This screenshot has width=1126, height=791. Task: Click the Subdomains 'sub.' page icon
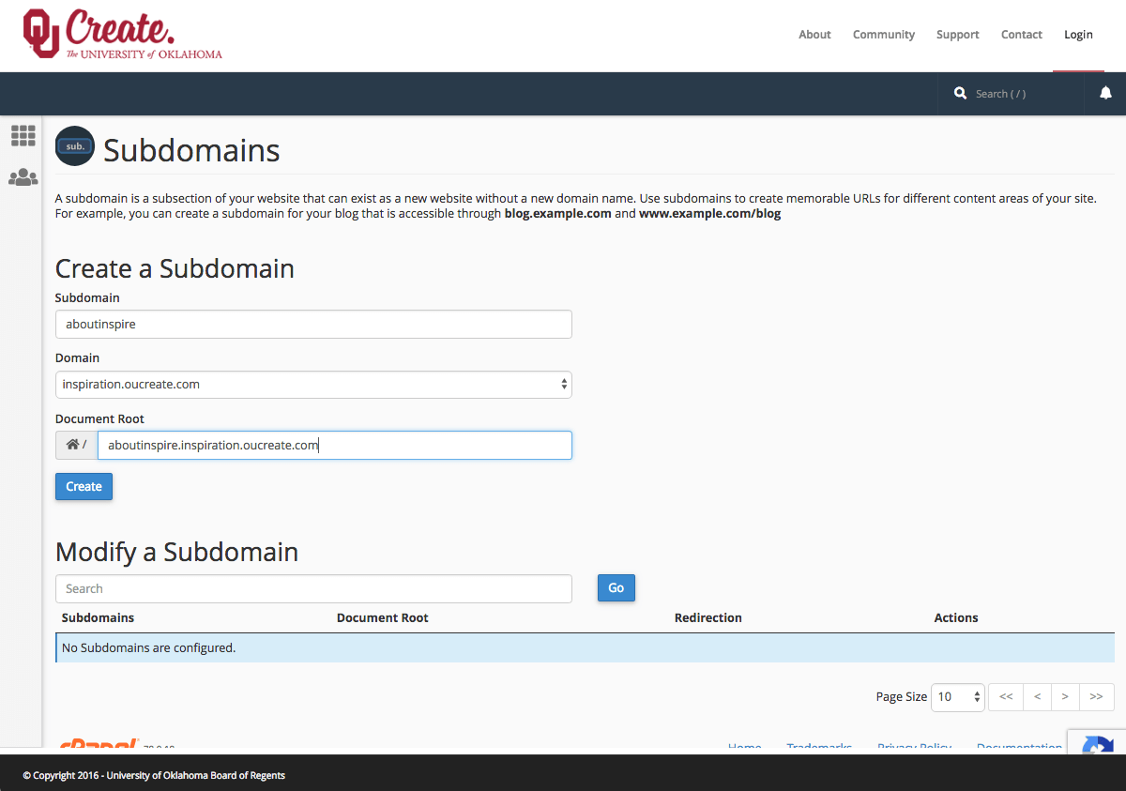tap(75, 146)
